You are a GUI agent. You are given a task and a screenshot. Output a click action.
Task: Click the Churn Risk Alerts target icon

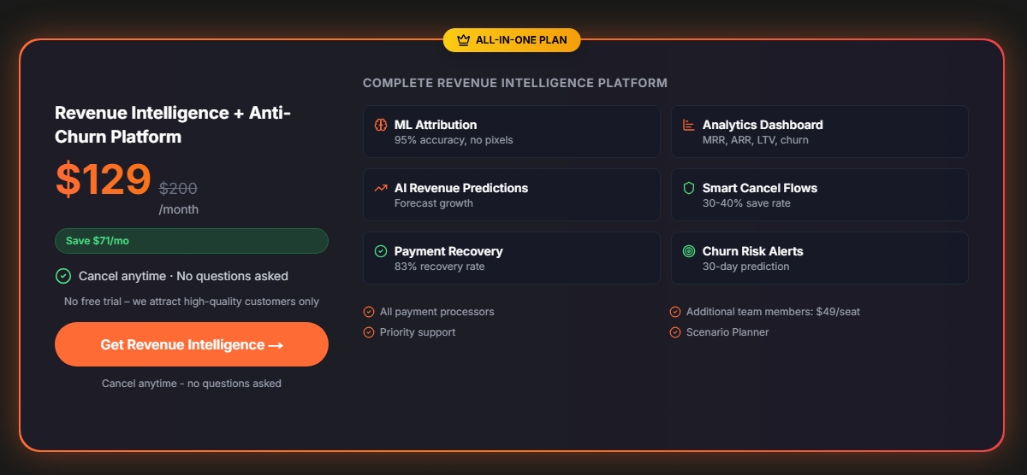[x=689, y=251]
